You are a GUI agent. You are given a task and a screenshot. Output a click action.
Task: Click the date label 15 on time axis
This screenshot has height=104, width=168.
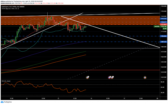tap(58, 98)
